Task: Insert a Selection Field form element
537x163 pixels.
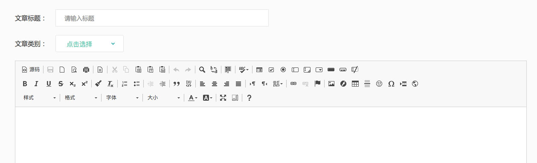Action: (319, 70)
